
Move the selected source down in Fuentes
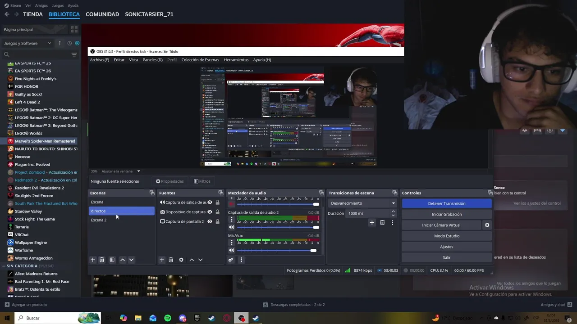click(201, 260)
